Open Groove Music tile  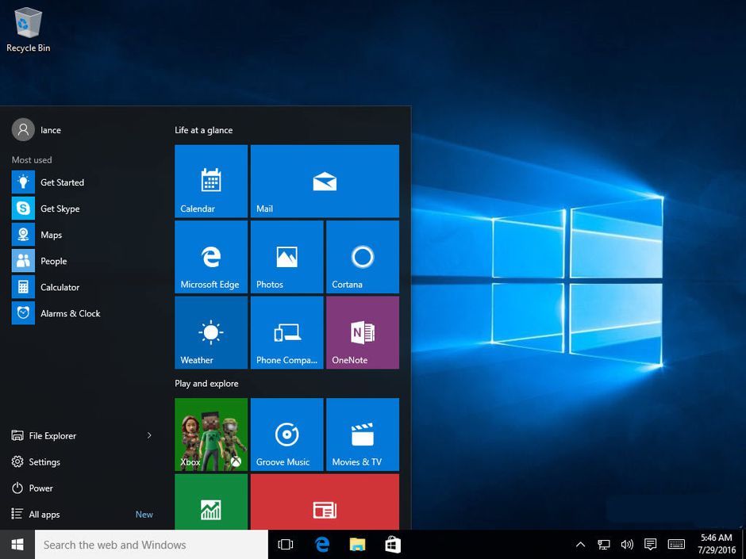tap(286, 434)
